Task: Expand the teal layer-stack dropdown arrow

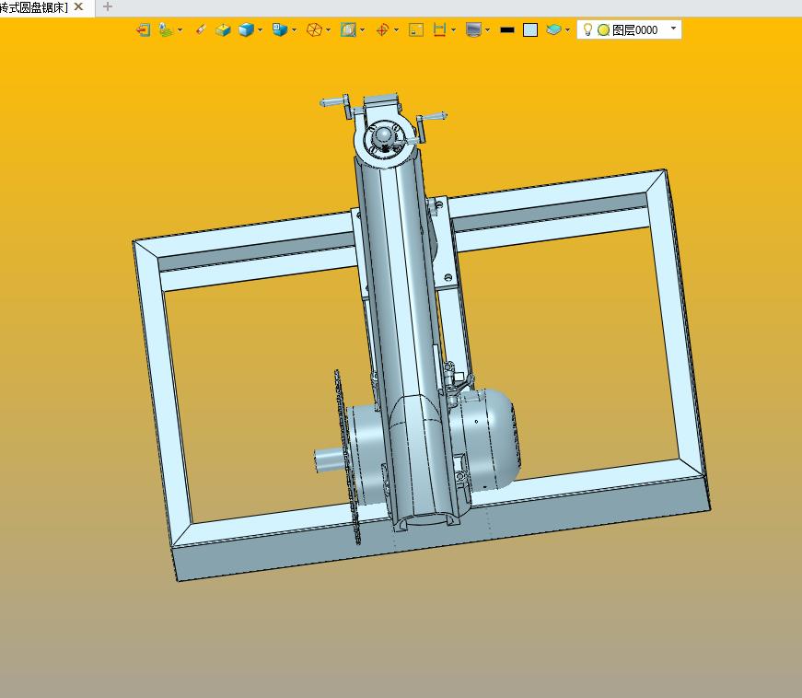Action: [568, 30]
